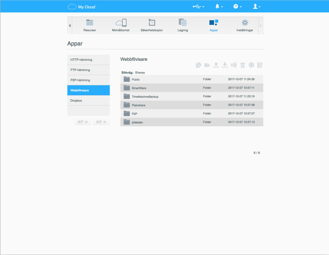This screenshot has width=329, height=255.
Task: Click the Public folder icon
Action: 127,79
